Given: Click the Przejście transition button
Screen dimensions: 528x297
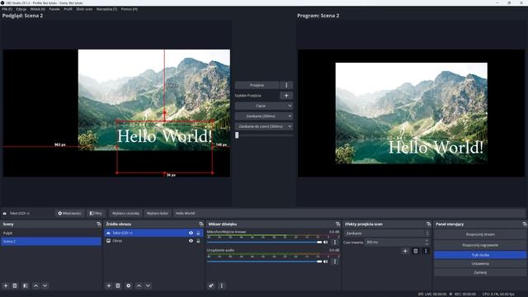Looking at the screenshot, I should coord(257,85).
